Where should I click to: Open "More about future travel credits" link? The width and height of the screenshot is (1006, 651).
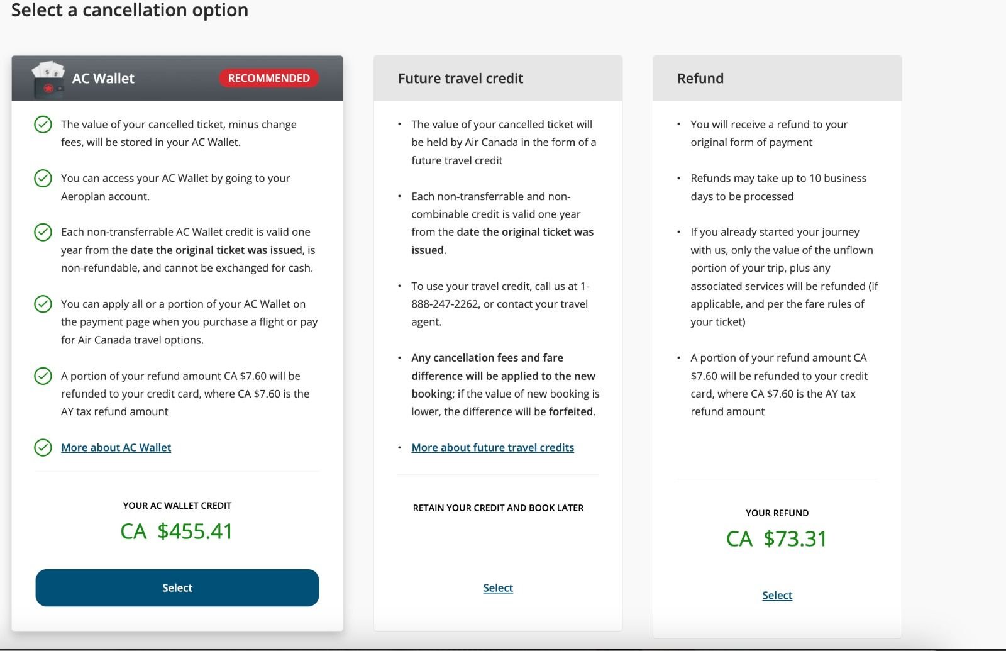click(x=492, y=448)
